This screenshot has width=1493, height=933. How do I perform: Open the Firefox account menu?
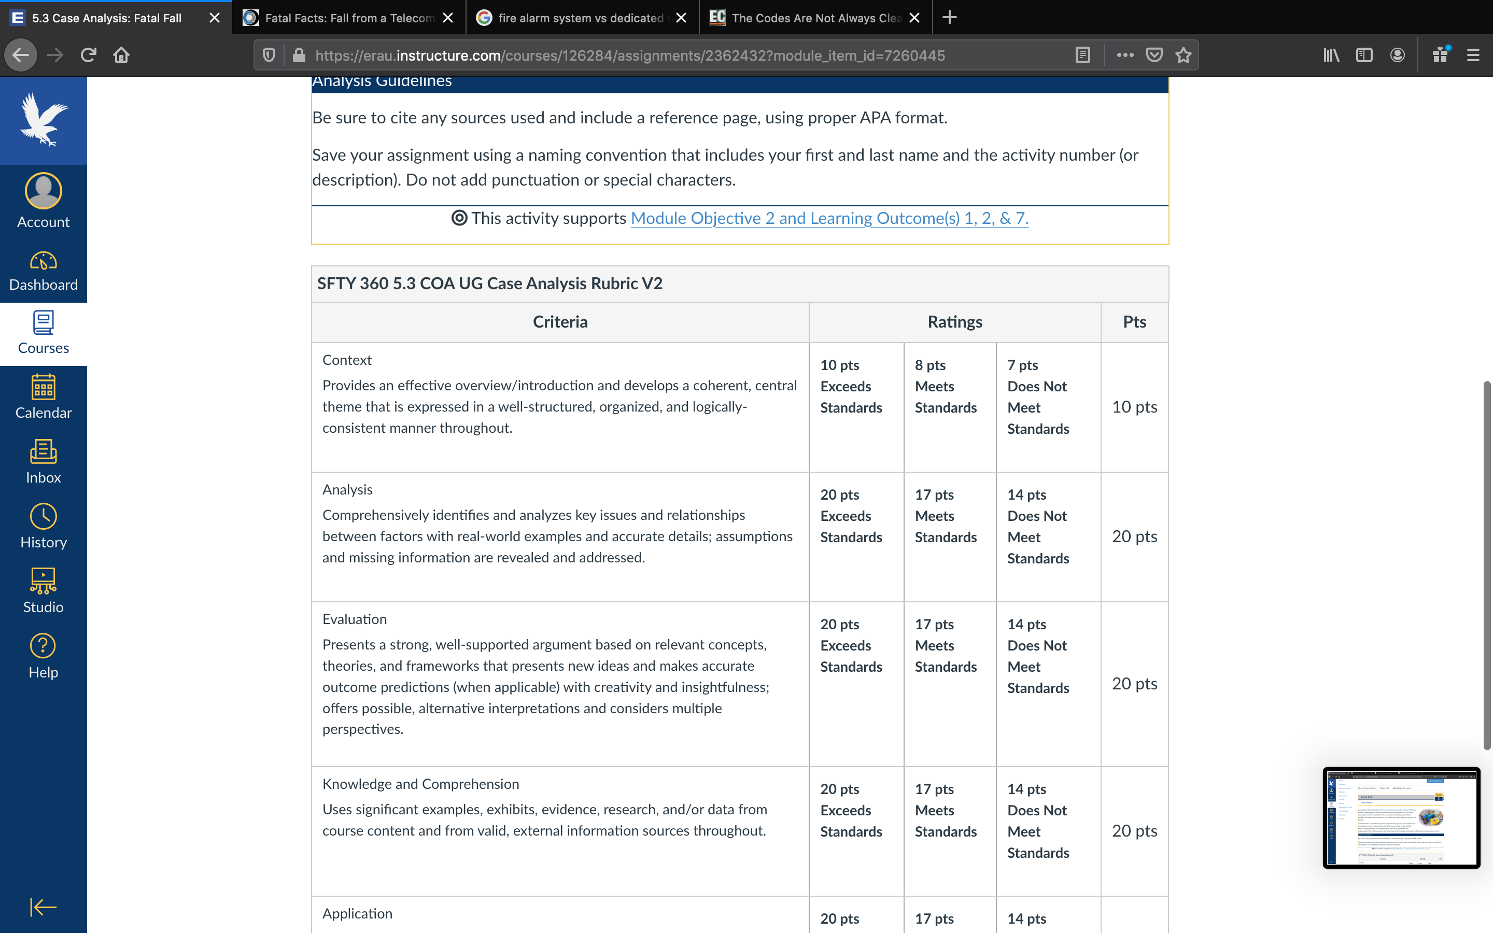(1398, 55)
